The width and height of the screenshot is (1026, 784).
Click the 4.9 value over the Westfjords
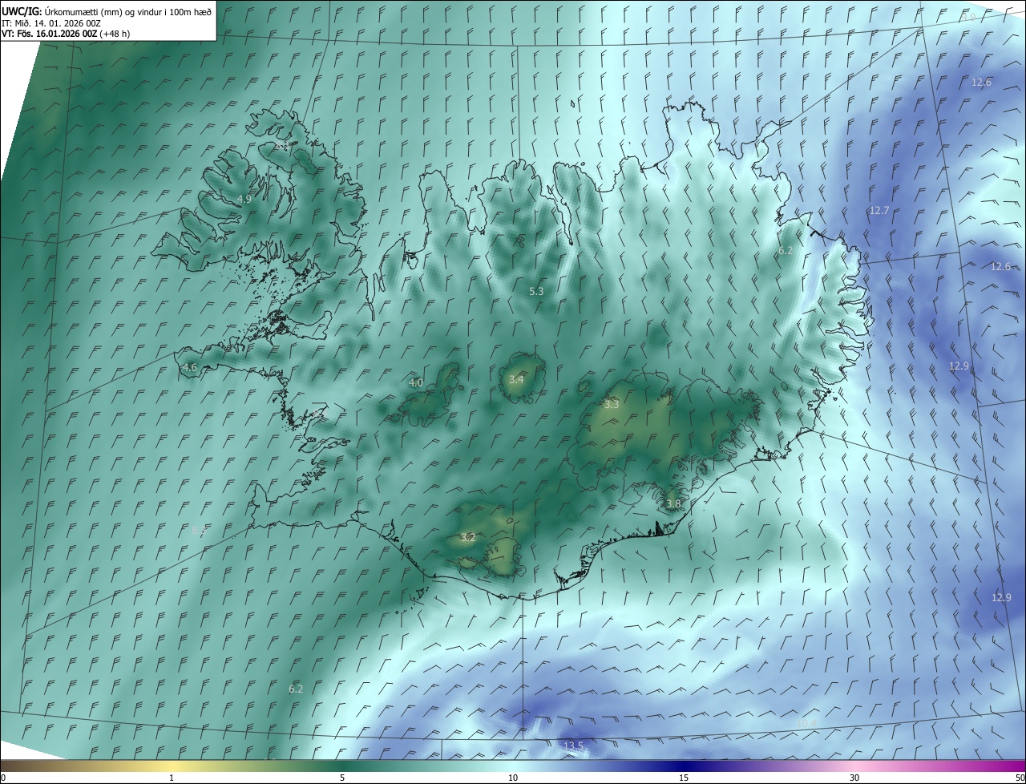pyautogui.click(x=244, y=199)
